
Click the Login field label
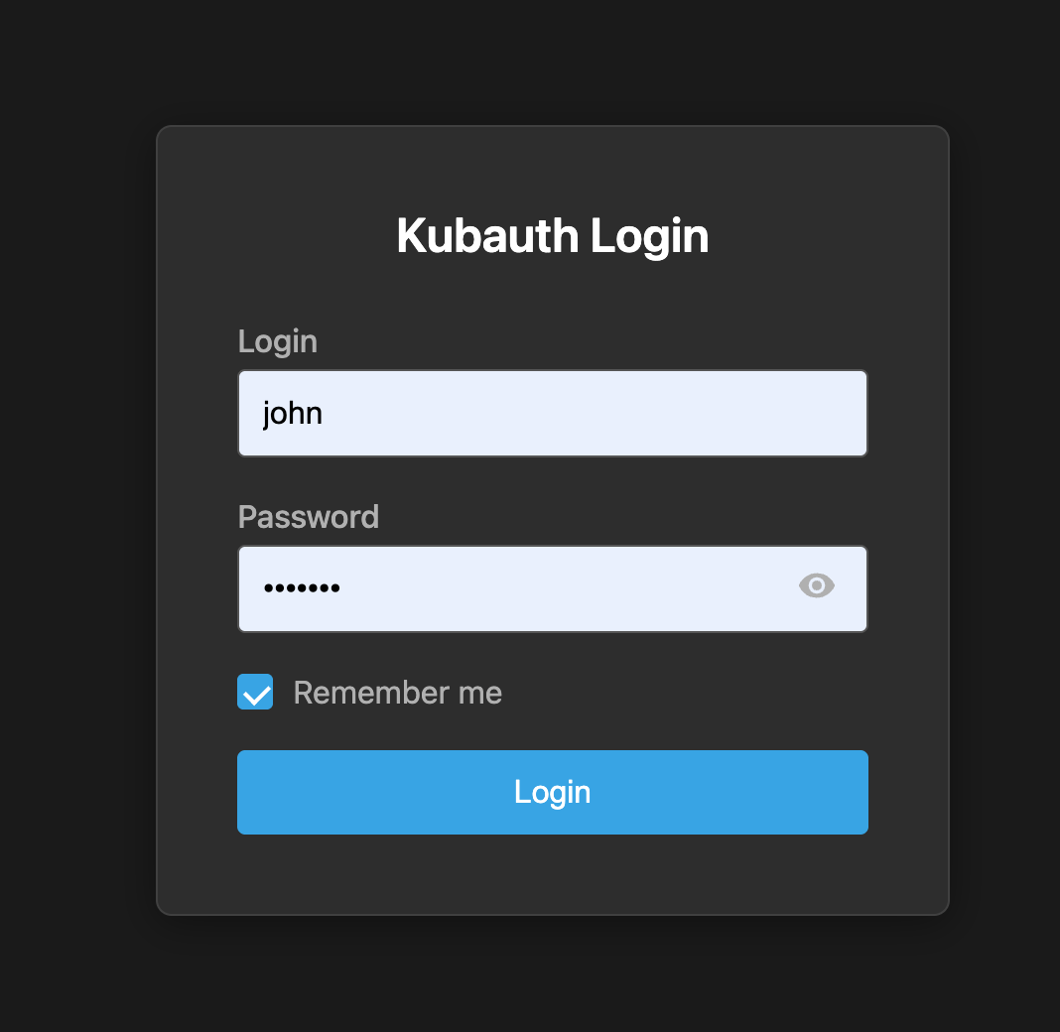pyautogui.click(x=277, y=341)
